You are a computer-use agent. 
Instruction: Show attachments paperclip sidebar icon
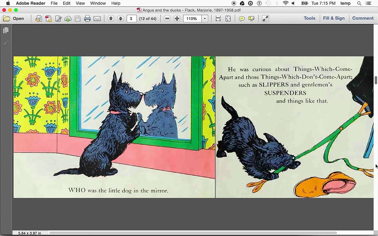coord(6,43)
